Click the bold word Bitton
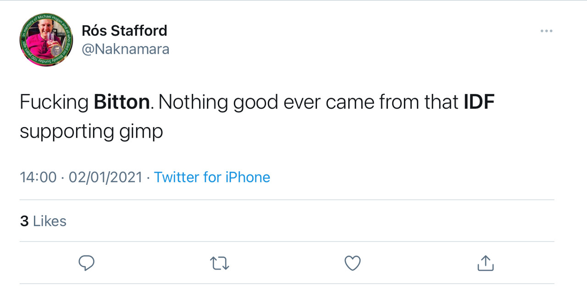Image resolution: width=587 pixels, height=287 pixels. tap(122, 102)
